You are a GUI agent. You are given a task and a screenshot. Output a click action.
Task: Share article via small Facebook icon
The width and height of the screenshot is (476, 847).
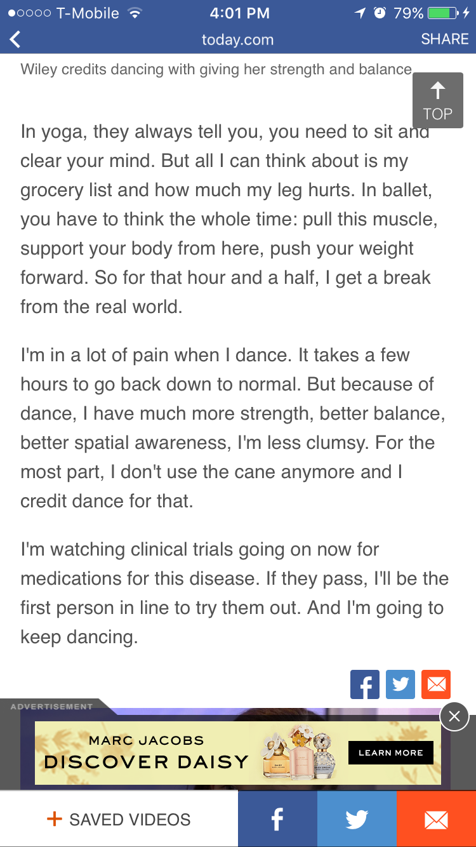[x=365, y=684]
